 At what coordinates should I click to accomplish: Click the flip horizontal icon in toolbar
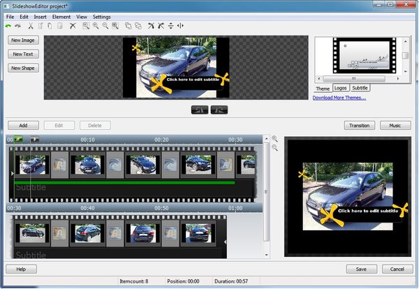181,26
